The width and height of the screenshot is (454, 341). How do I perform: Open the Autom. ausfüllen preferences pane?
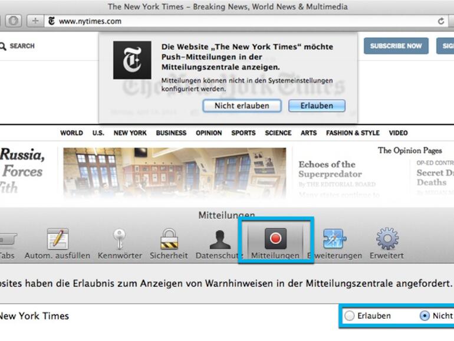pos(57,244)
